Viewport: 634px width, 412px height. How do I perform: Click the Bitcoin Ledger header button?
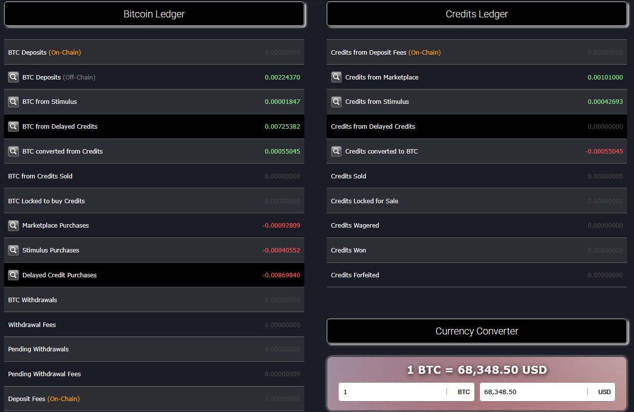pyautogui.click(x=154, y=14)
